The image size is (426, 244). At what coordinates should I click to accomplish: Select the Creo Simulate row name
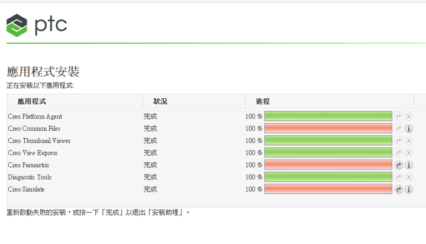click(x=26, y=190)
